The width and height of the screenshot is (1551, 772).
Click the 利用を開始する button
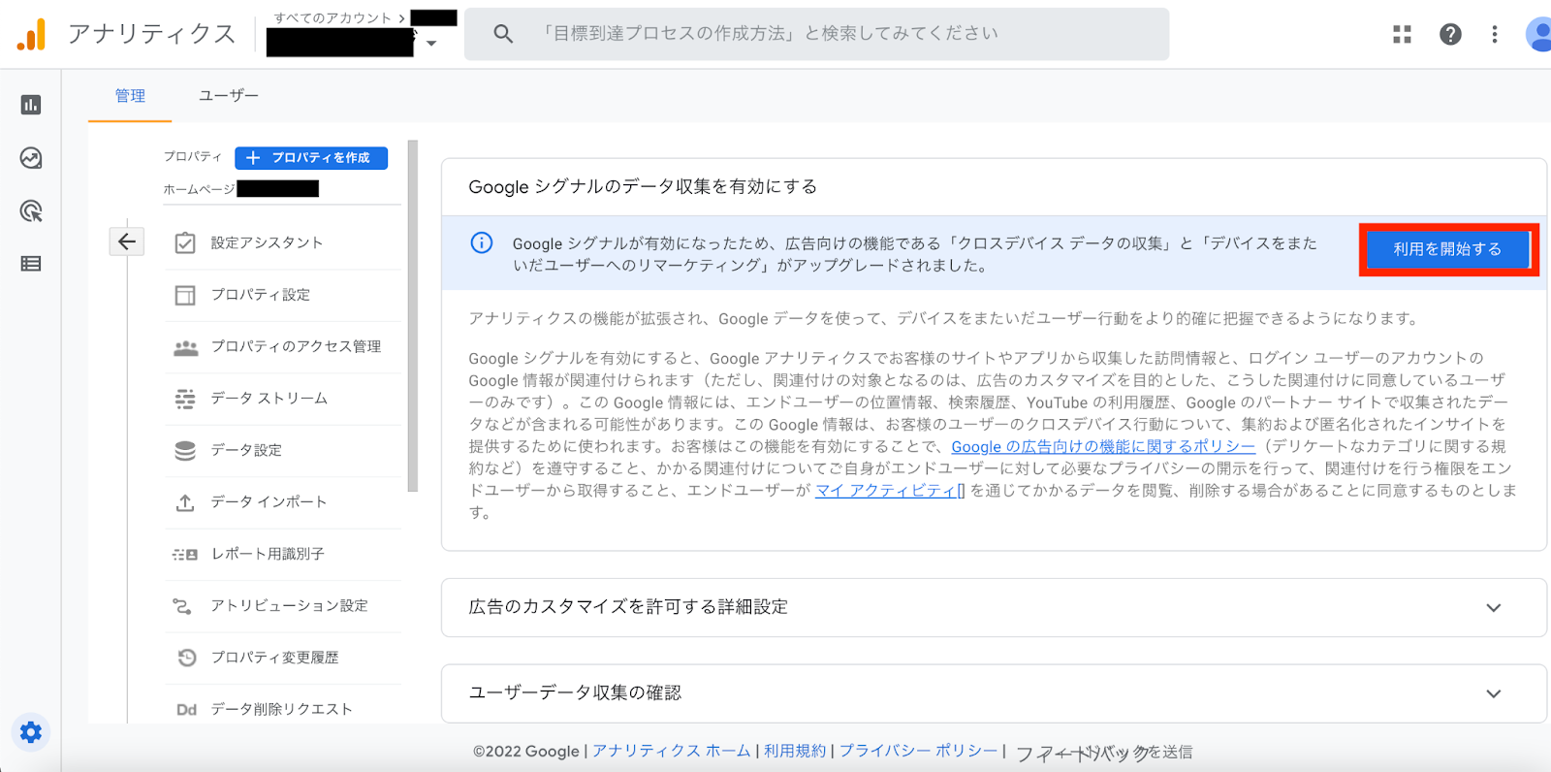pyautogui.click(x=1447, y=249)
